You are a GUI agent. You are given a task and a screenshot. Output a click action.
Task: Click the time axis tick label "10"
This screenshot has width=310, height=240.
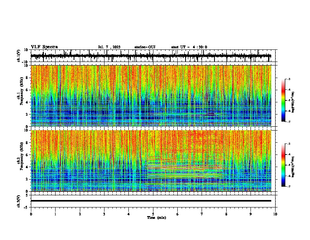coord(275,214)
